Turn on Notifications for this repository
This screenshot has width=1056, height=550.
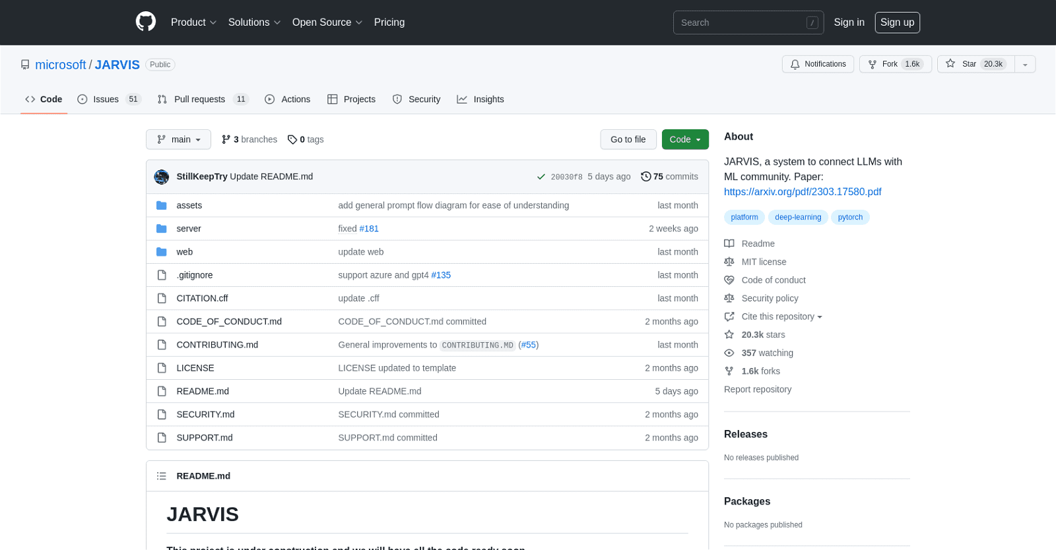coord(818,64)
